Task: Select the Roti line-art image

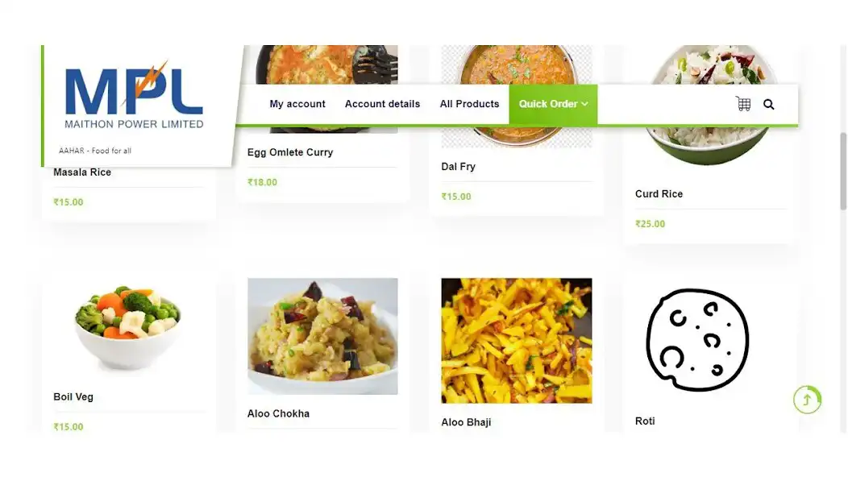Action: (x=697, y=340)
